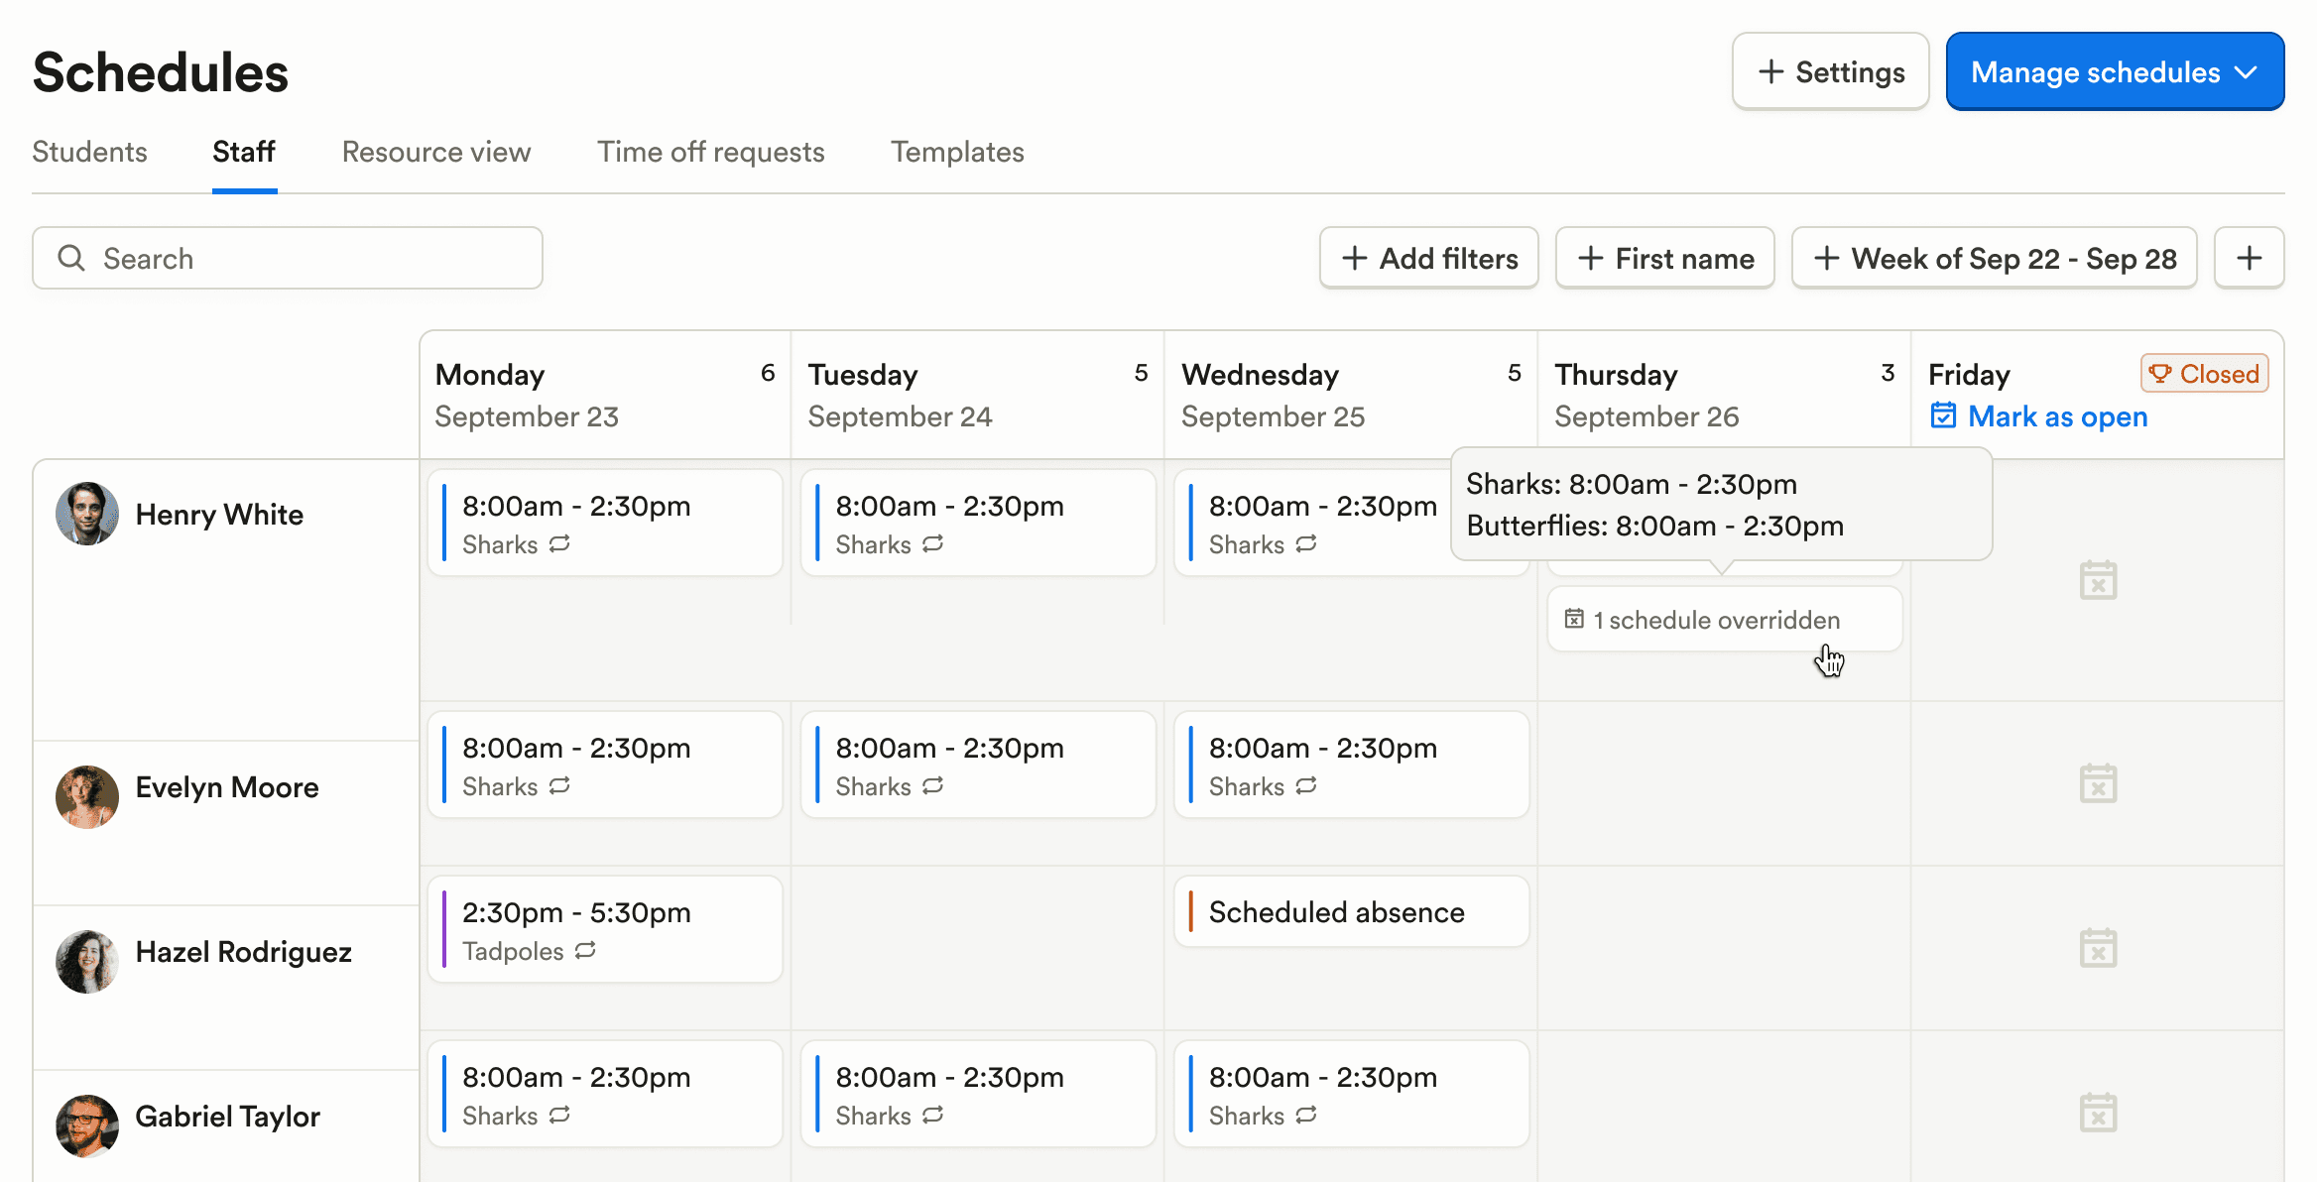Switch to the Students tab

89,152
